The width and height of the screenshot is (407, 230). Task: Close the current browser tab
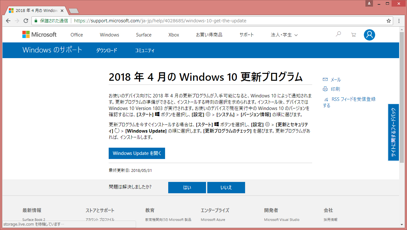coord(62,10)
